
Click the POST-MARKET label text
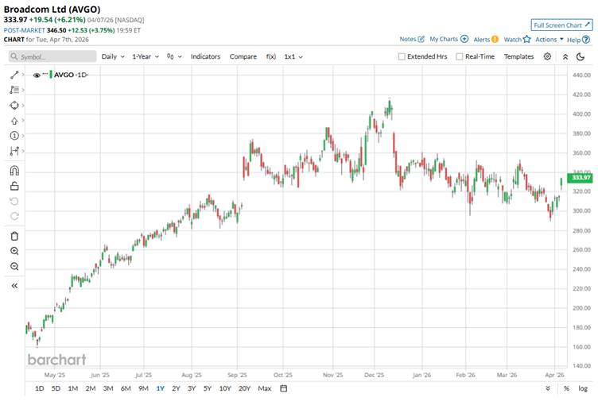coord(25,30)
